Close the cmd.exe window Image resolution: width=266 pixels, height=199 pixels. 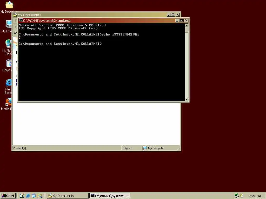(186, 20)
